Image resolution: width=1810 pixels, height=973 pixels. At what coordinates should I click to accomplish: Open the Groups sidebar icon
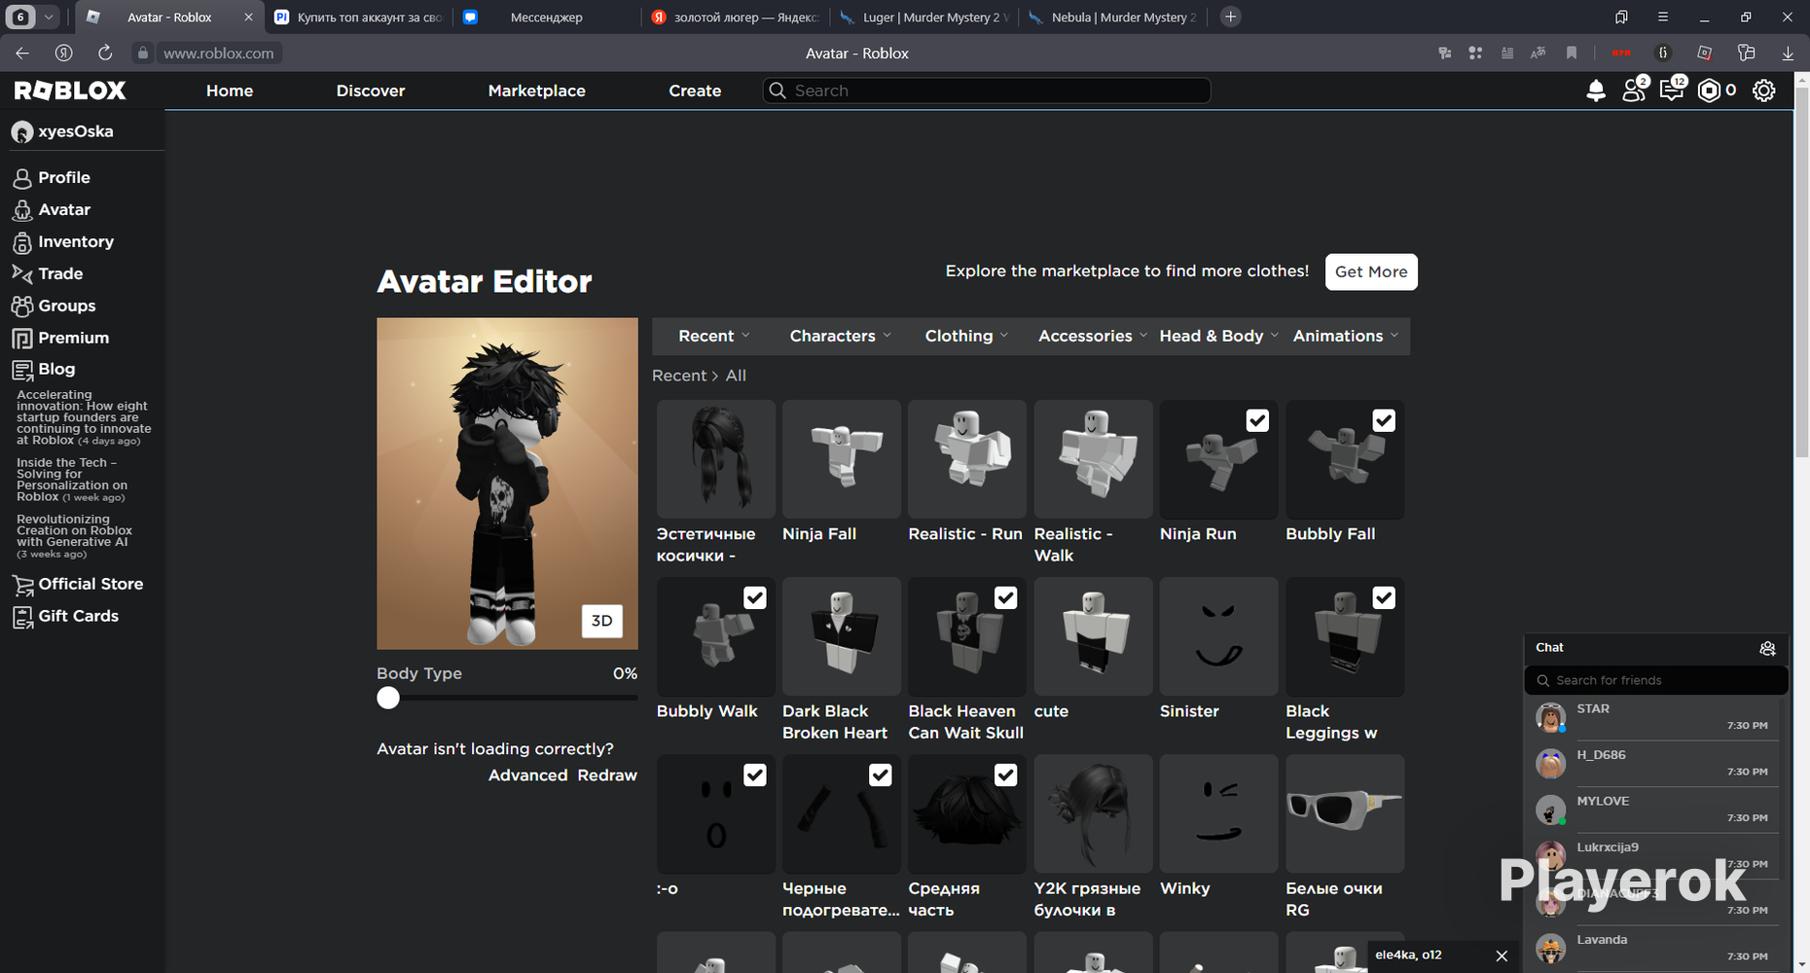21,306
